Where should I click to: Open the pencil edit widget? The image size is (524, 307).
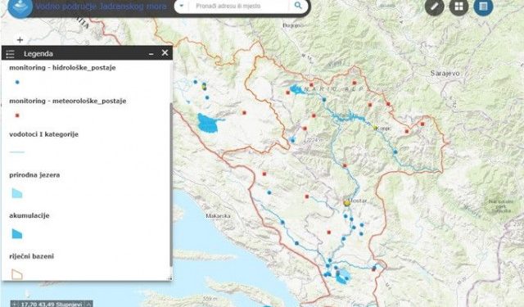435,7
